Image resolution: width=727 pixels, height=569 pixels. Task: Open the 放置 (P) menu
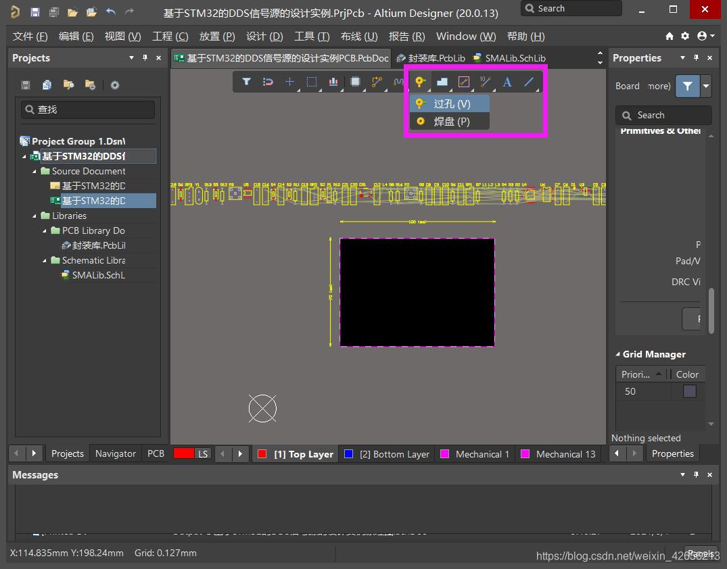(217, 36)
